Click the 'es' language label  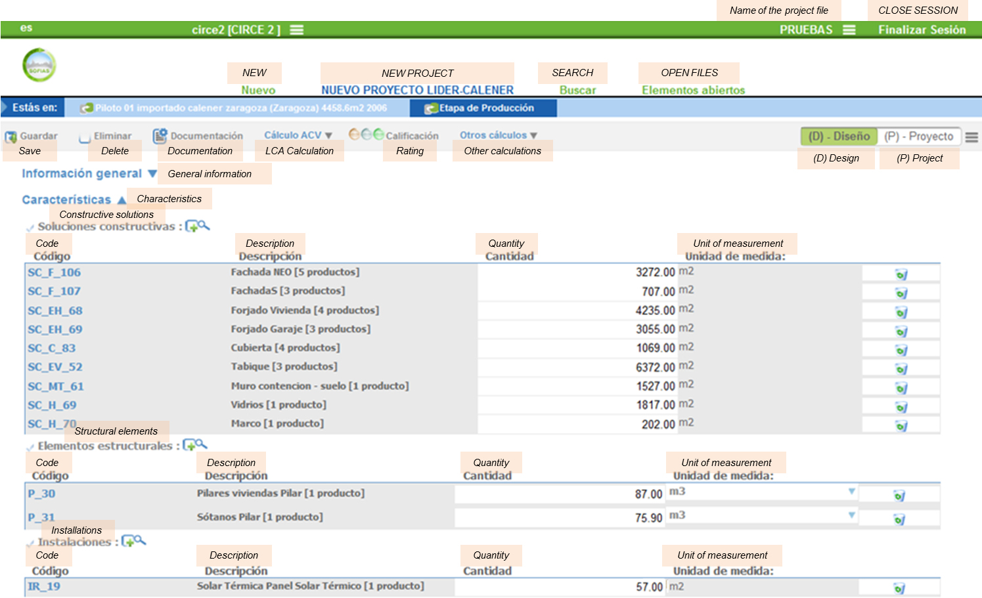point(26,28)
